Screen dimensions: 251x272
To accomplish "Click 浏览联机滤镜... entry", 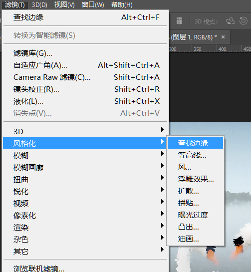I will [86, 268].
